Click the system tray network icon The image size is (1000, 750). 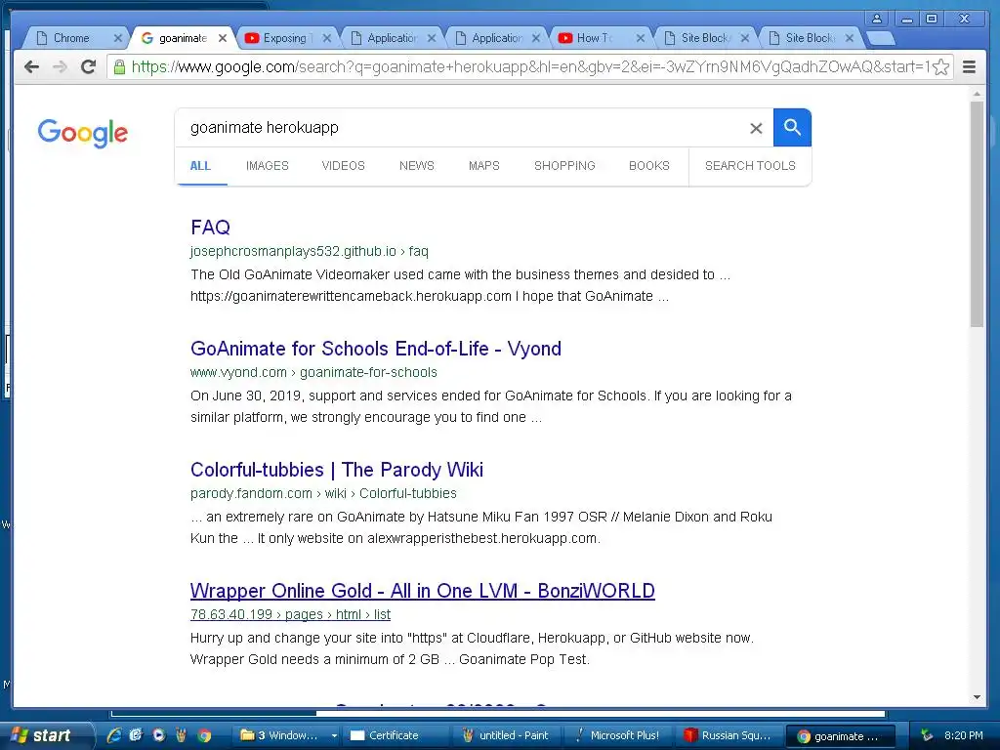coord(927,735)
